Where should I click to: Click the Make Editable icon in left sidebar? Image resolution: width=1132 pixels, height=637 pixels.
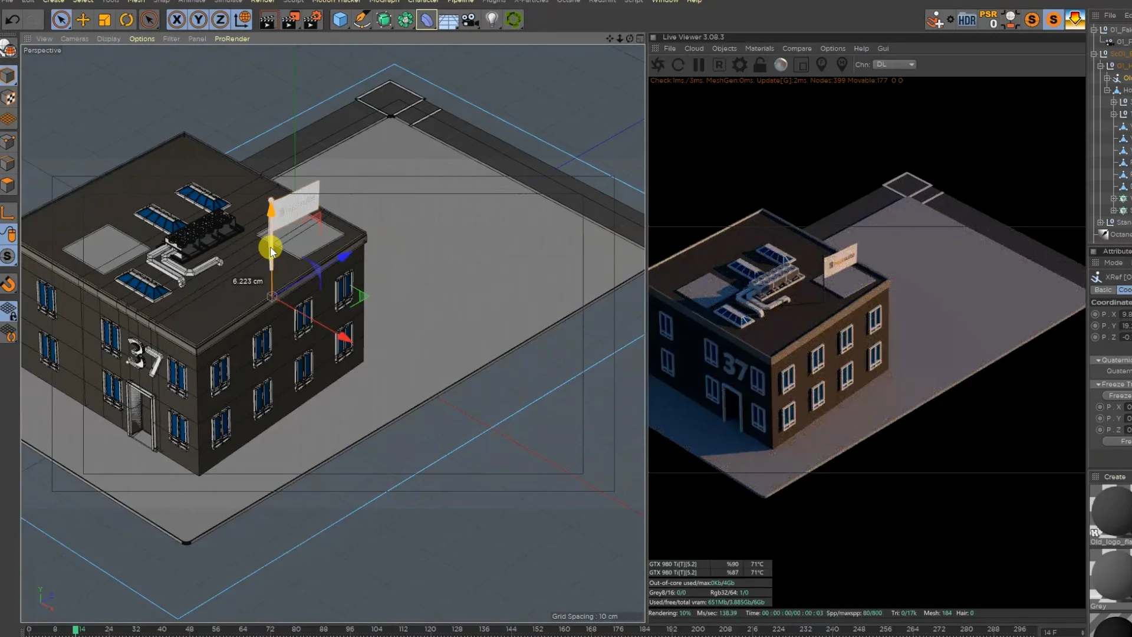coord(9,50)
